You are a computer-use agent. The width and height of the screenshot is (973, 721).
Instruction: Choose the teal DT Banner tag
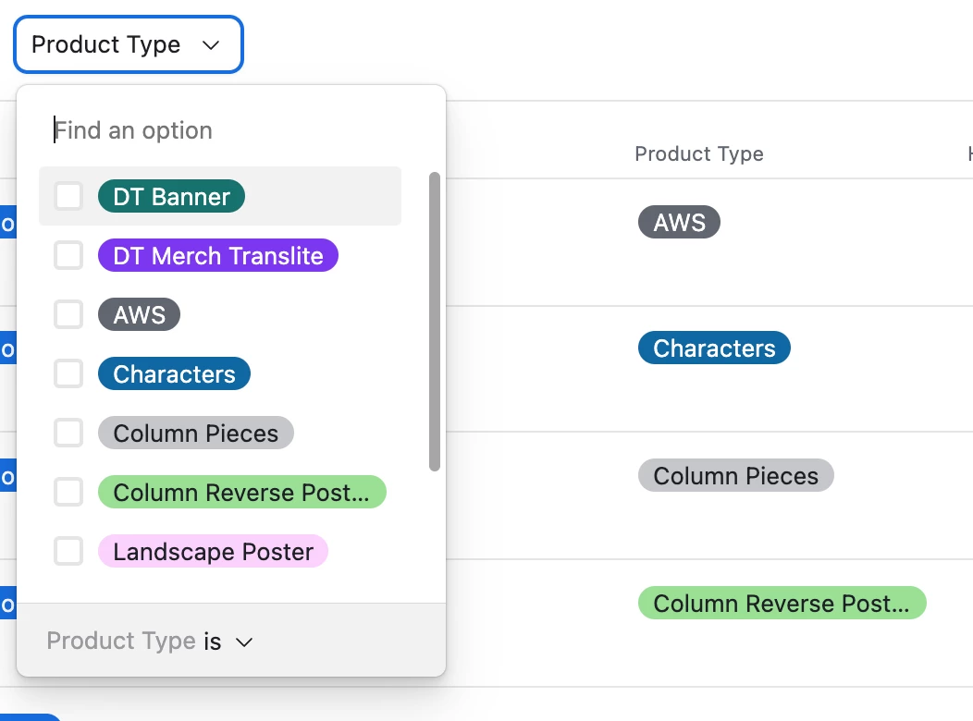(171, 197)
